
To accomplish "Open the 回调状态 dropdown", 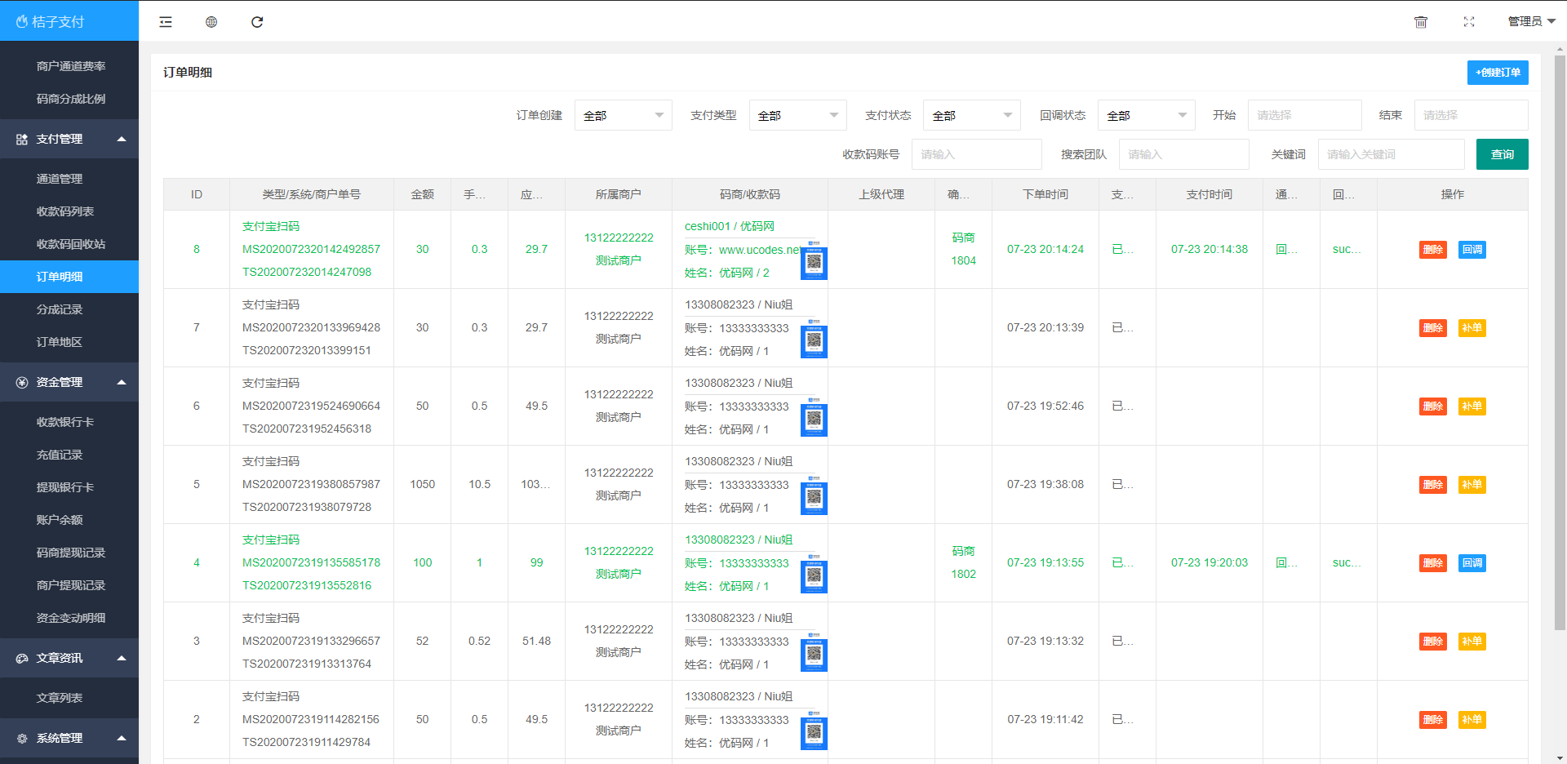I will (1146, 115).
